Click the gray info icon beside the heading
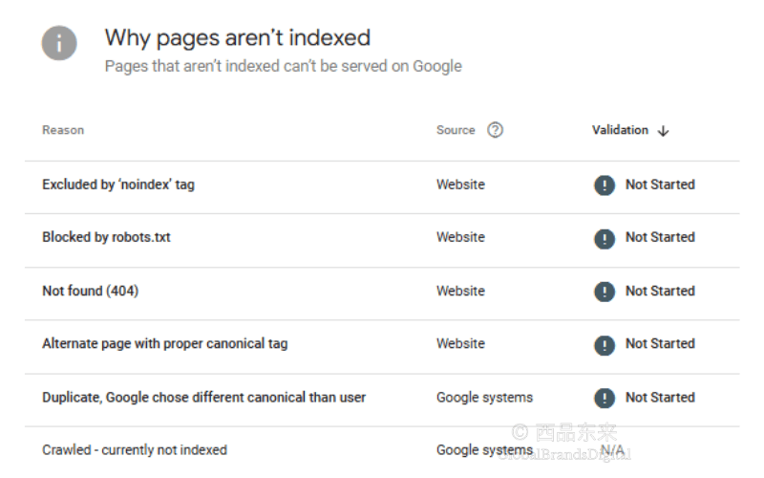Screen dimensions: 764x478 pos(59,43)
